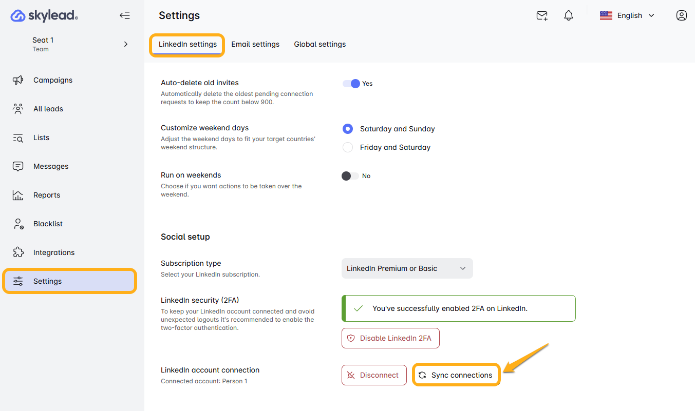Click the Lists search icon
This screenshot has width=695, height=411.
point(18,138)
